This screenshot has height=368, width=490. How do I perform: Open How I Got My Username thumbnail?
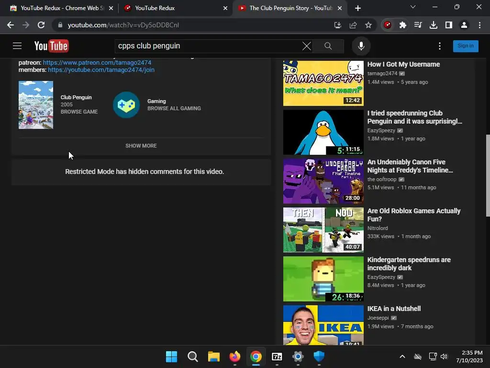323,83
